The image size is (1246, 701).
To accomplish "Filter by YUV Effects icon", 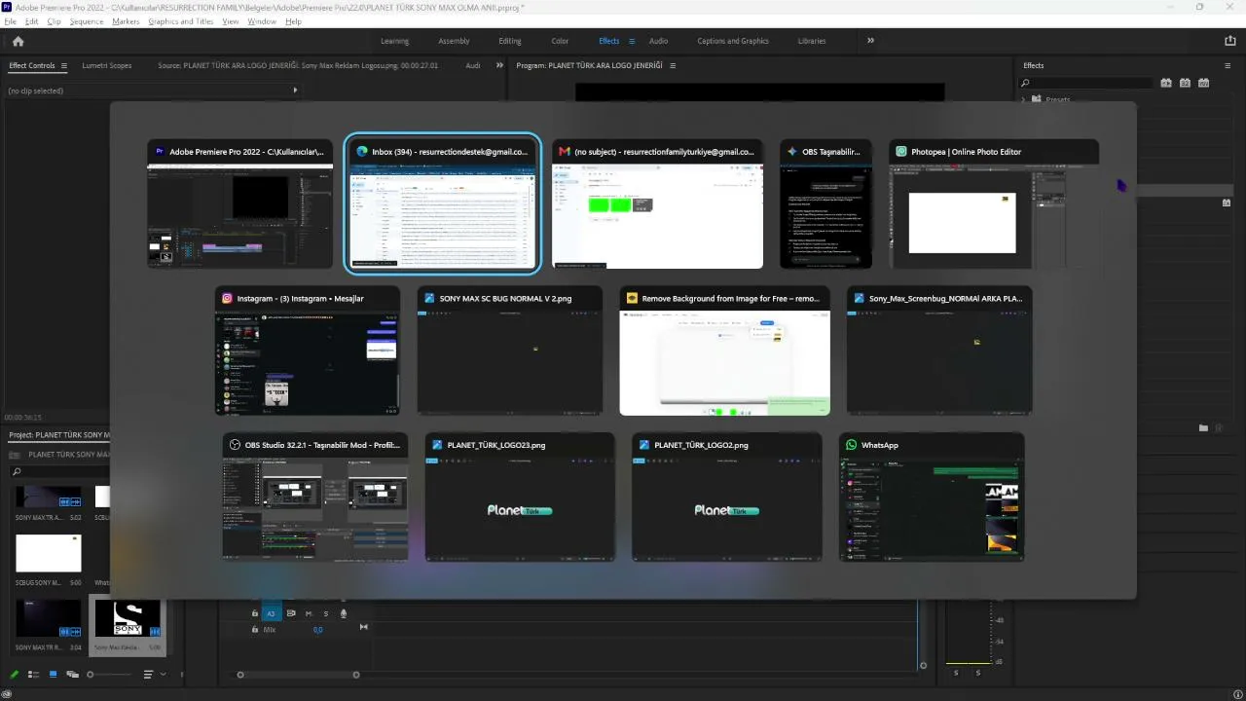I will 1204,83.
